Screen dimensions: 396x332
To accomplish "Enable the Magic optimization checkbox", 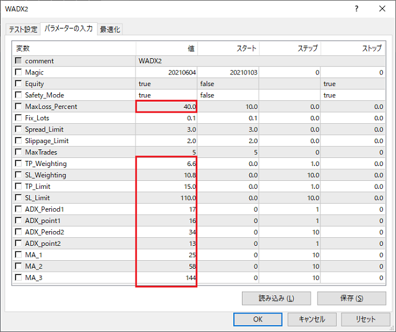I will click(x=19, y=72).
